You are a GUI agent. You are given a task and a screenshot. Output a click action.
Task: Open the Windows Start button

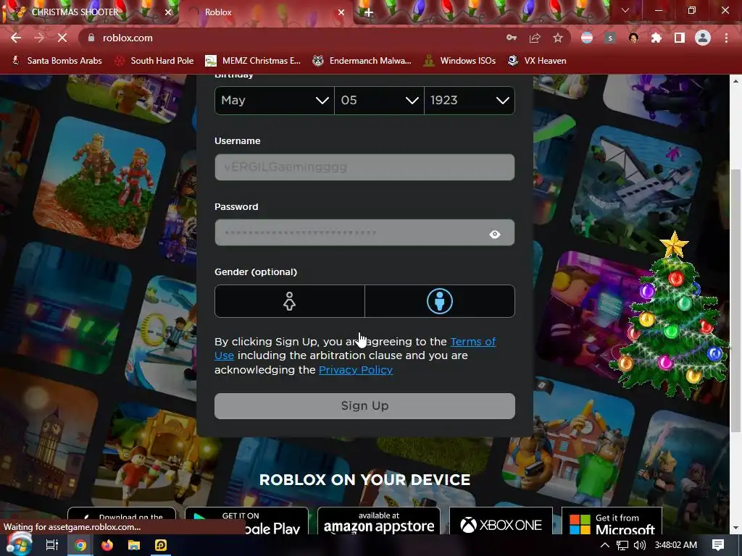(x=19, y=544)
